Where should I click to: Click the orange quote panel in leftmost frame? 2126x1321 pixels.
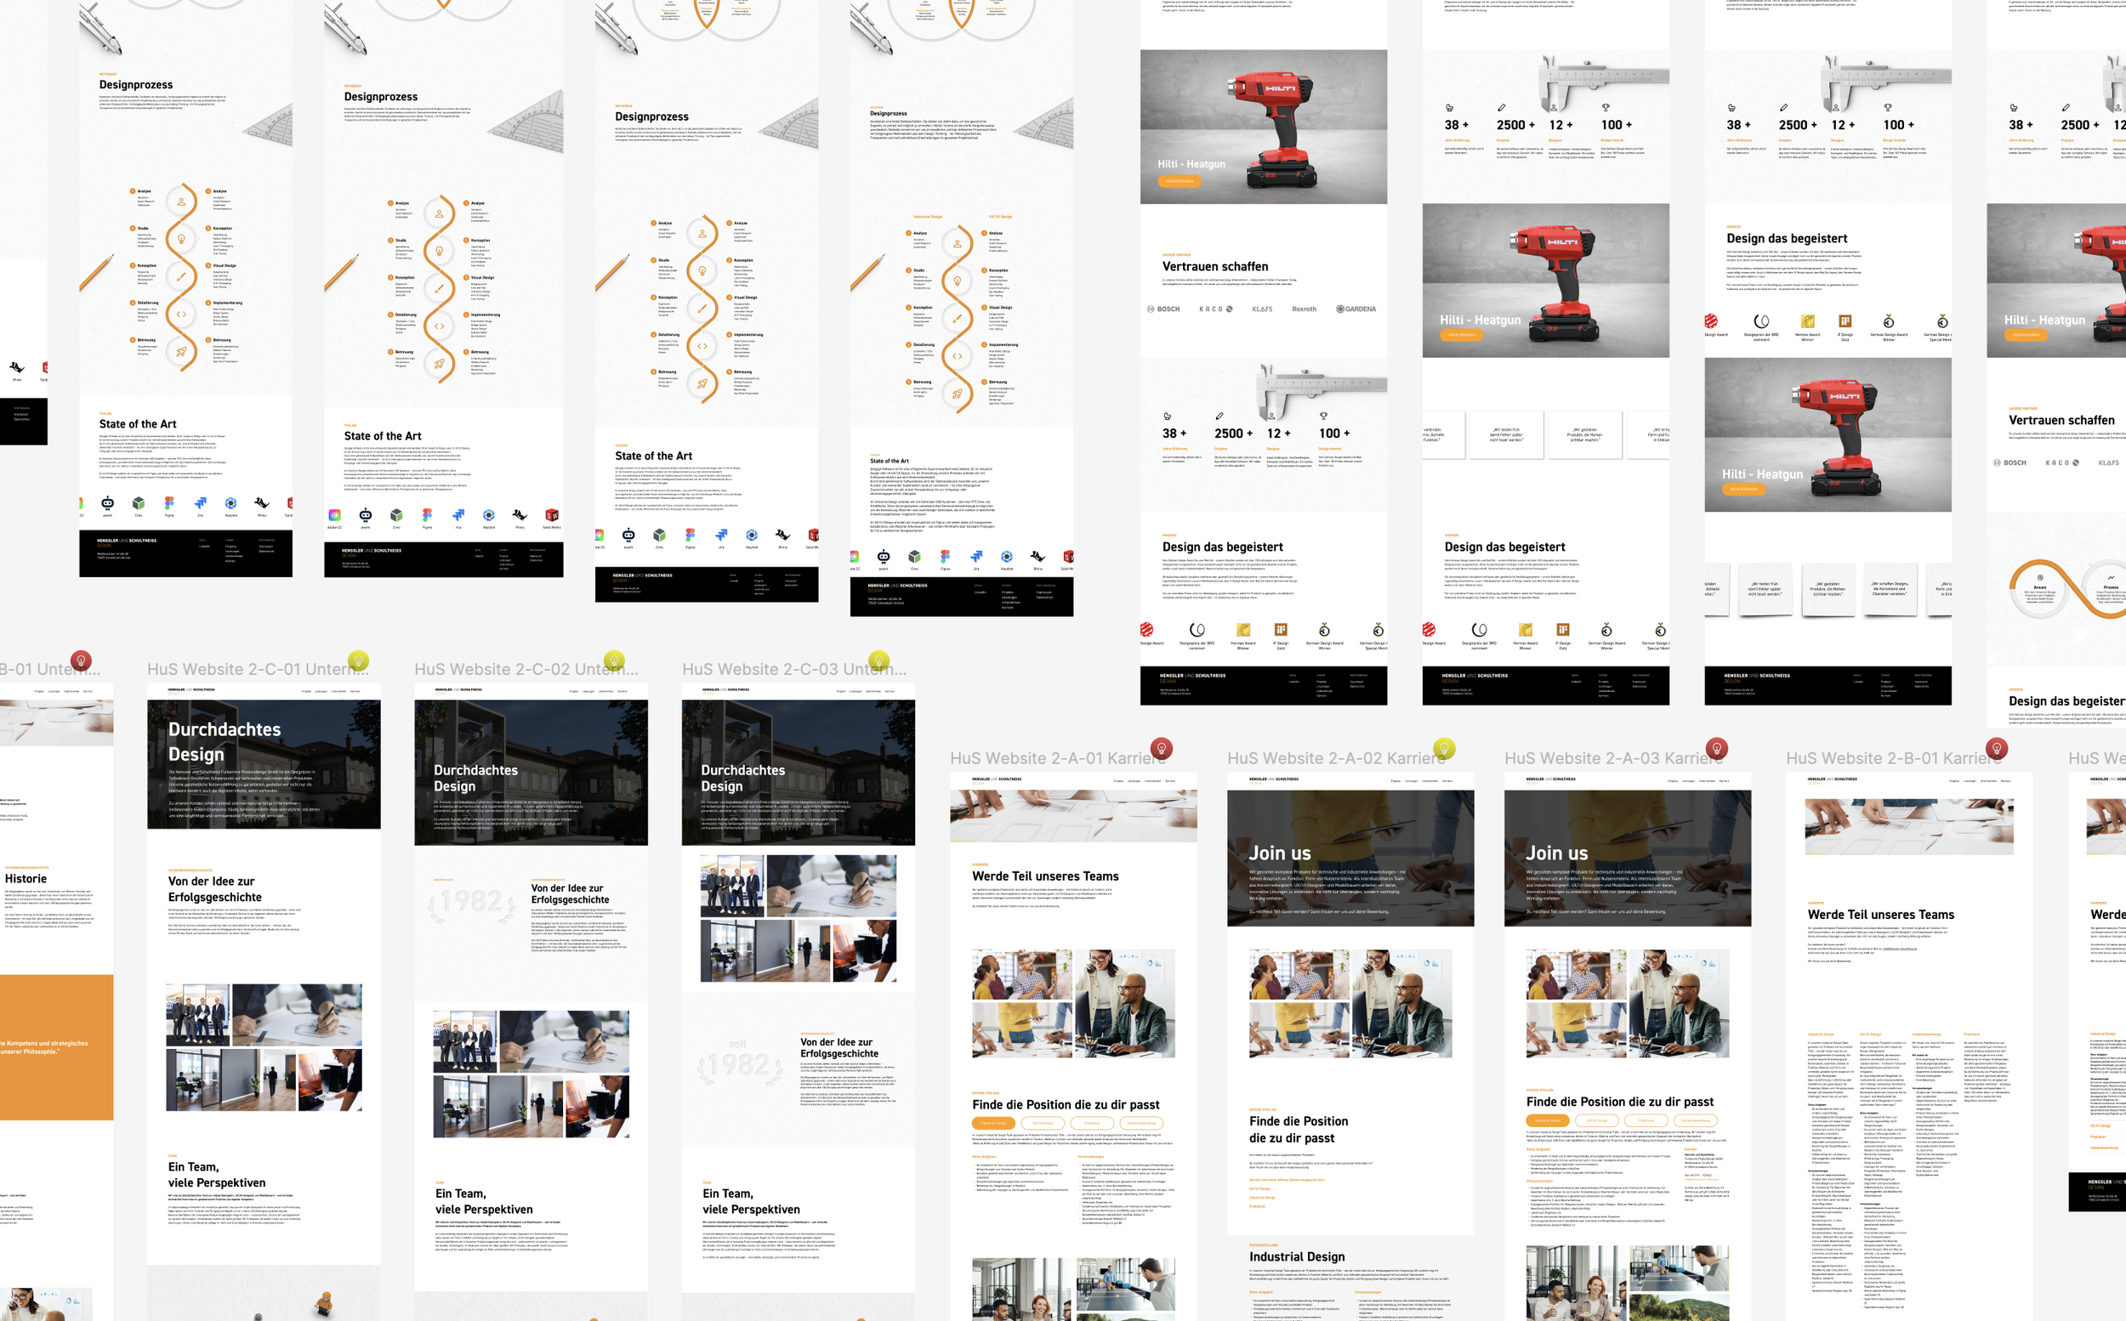[56, 1046]
